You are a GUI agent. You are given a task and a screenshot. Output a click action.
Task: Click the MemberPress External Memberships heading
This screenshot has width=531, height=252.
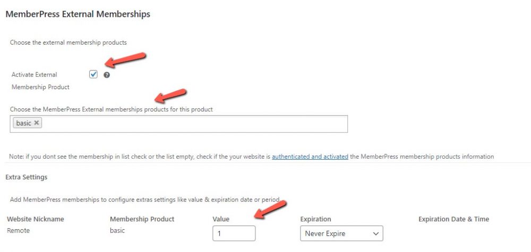(78, 14)
